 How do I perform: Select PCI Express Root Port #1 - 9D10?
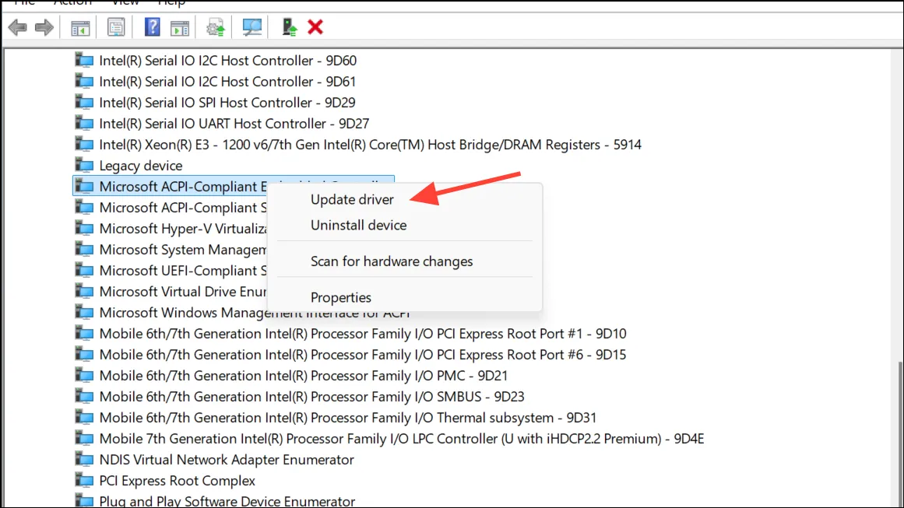point(363,334)
